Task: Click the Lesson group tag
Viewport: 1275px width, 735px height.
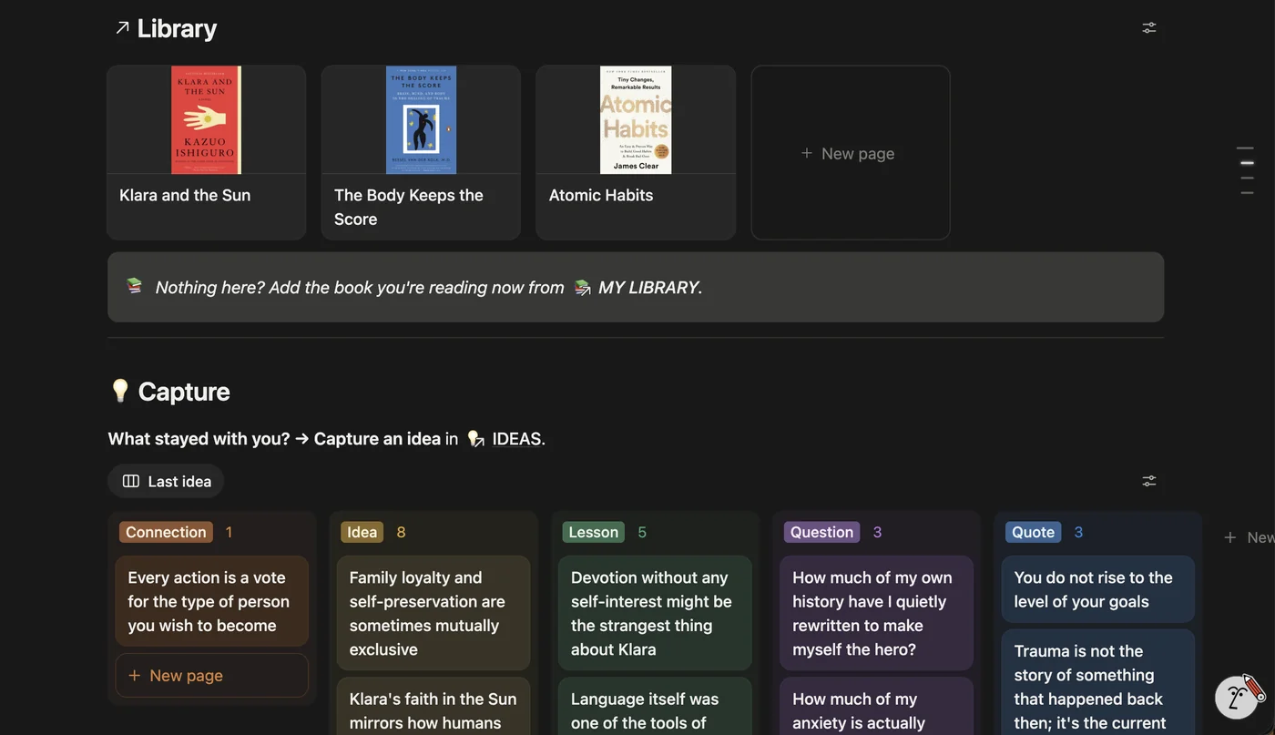Action: tap(594, 532)
